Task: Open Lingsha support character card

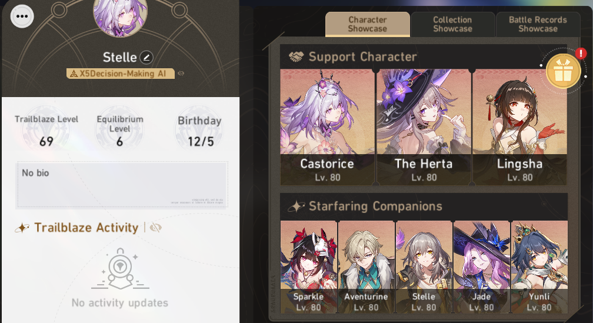Action: [519, 127]
